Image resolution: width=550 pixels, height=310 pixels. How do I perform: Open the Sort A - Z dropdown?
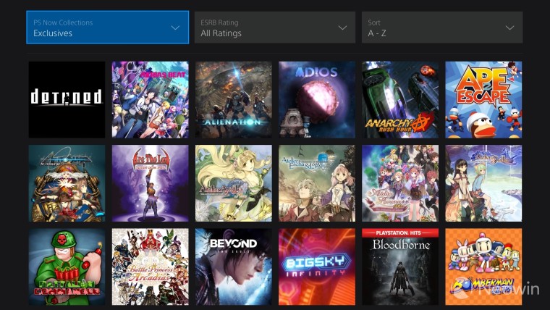[x=442, y=28]
